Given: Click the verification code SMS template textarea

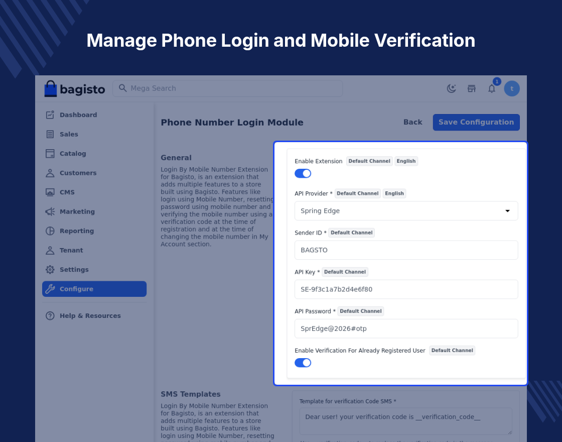Looking at the screenshot, I should (x=406, y=421).
